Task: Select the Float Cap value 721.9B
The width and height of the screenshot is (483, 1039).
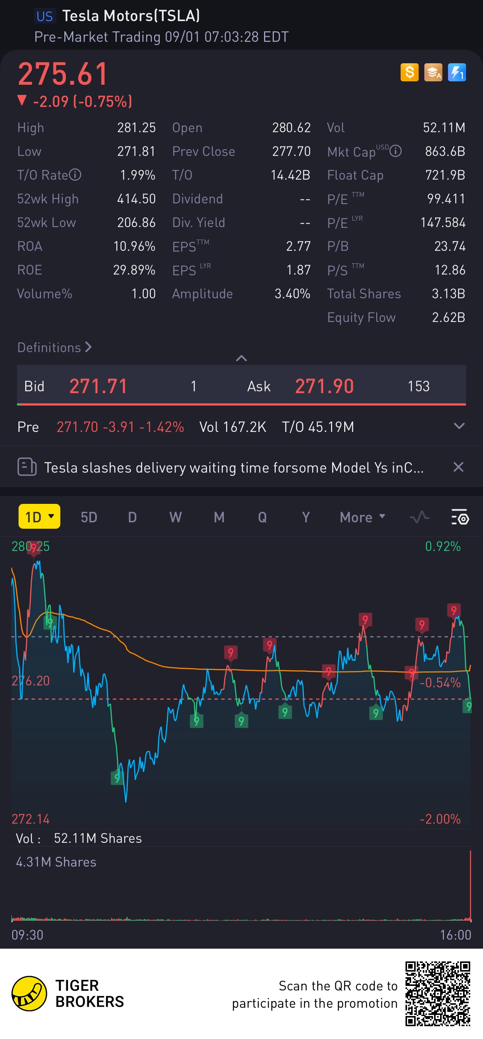Action: [445, 175]
